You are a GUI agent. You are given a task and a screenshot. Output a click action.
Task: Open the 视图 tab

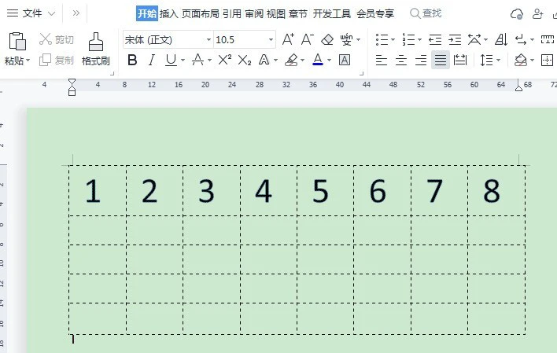[276, 14]
